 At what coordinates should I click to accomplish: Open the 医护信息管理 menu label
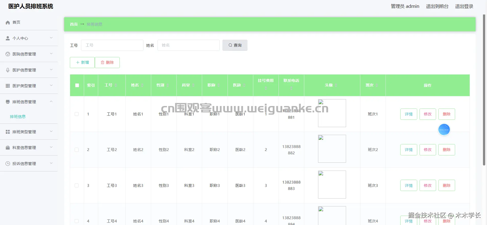click(24, 70)
